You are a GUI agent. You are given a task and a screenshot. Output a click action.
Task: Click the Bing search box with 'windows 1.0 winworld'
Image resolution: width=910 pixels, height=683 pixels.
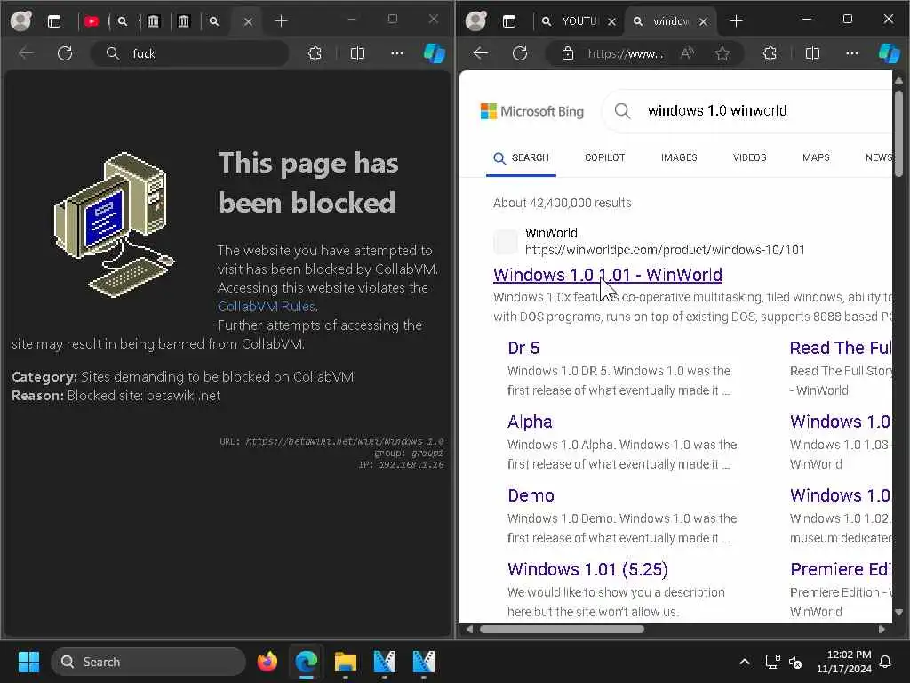click(x=748, y=110)
